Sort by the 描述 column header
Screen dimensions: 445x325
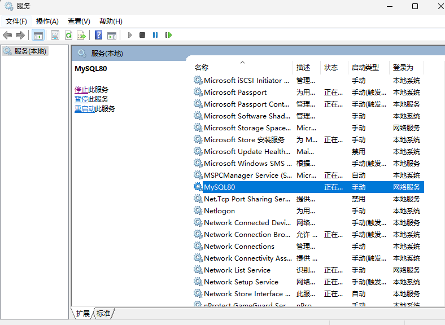point(307,68)
